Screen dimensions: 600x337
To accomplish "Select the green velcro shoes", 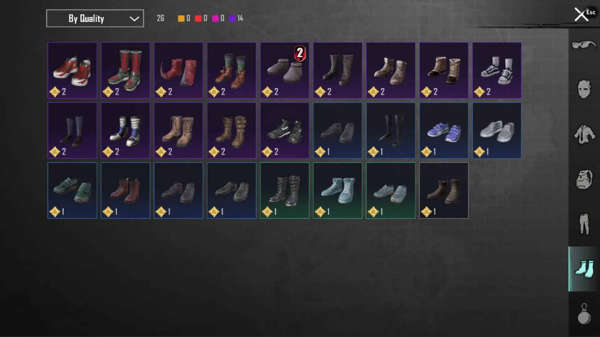I will 72,190.
